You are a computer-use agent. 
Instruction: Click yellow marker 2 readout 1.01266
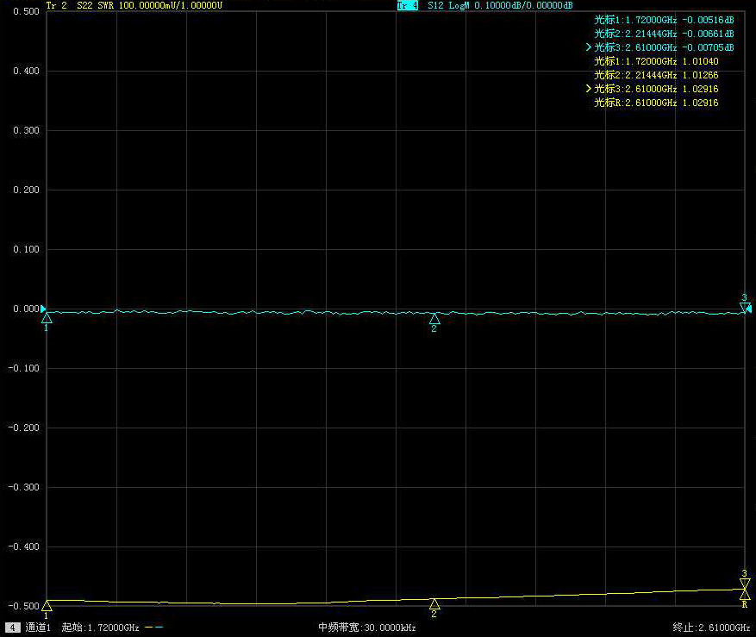tap(656, 75)
